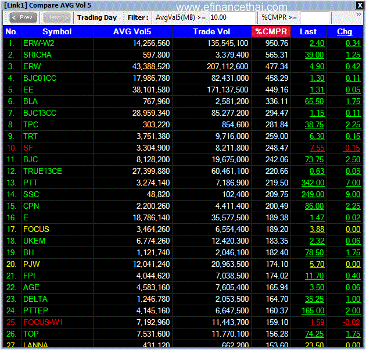Click last price 342.00 of PTT
Screen dimensions: 366x350
(x=313, y=183)
